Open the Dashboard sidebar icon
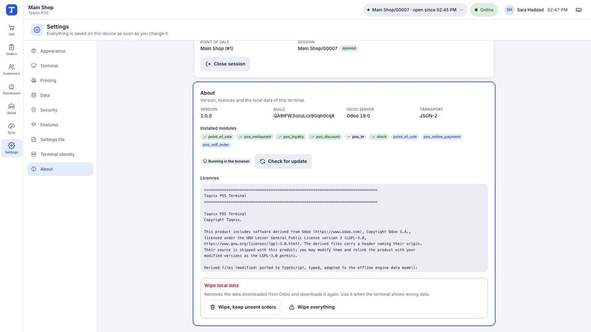591x332 pixels. 11,89
